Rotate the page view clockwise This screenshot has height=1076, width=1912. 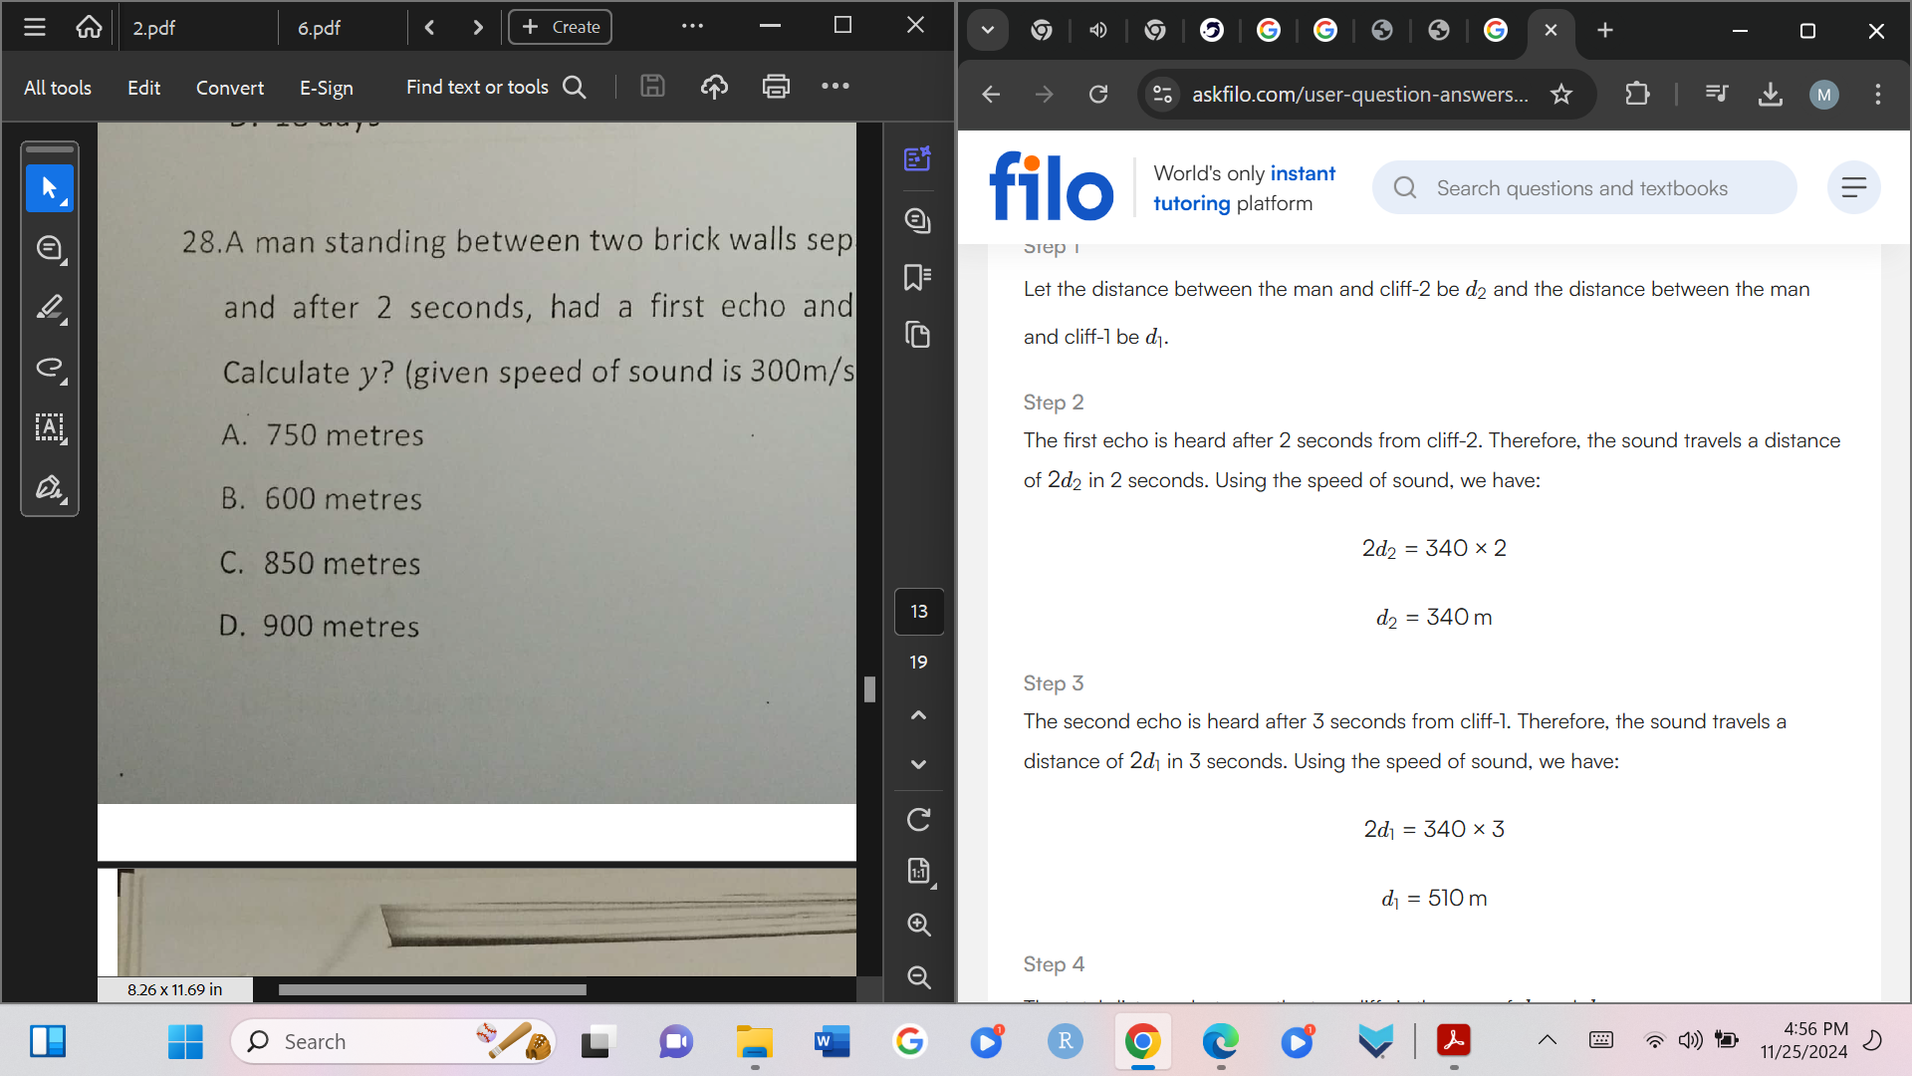pyautogui.click(x=918, y=820)
